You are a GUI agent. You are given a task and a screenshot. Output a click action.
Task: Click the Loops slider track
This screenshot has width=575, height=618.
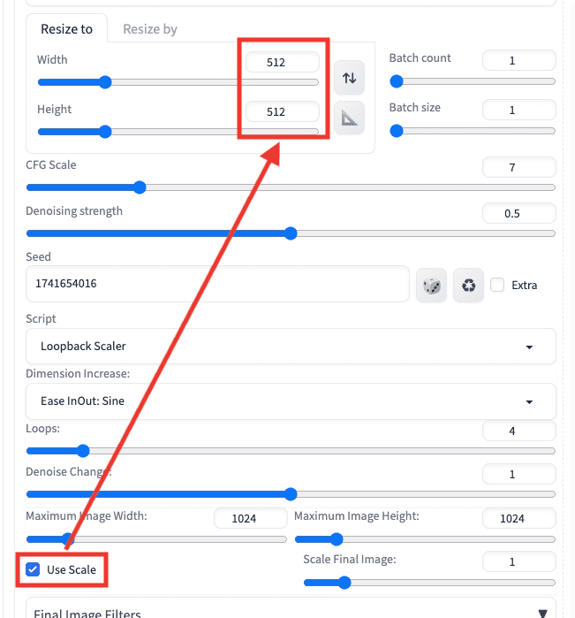pyautogui.click(x=291, y=451)
